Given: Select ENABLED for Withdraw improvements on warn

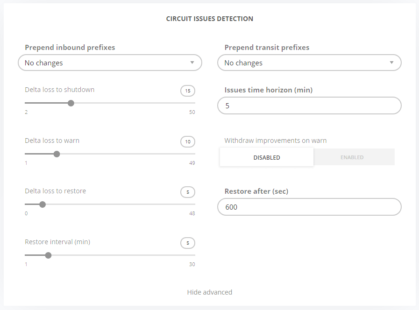Looking at the screenshot, I should [x=354, y=157].
